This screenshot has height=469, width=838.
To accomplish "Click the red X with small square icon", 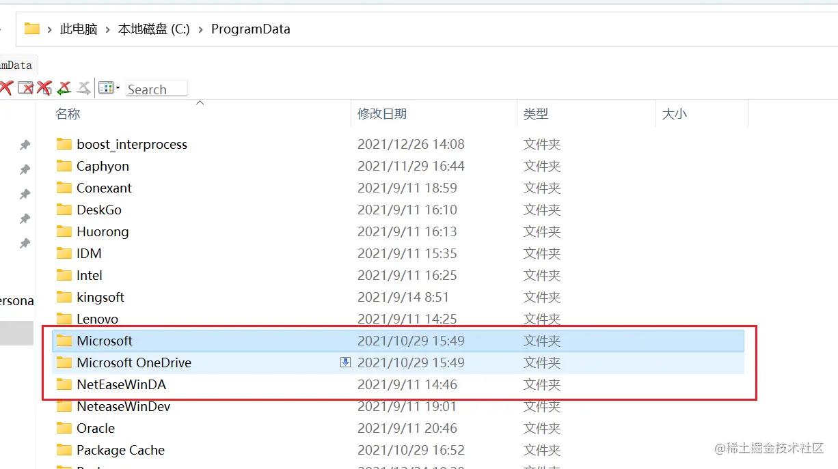I will point(44,87).
